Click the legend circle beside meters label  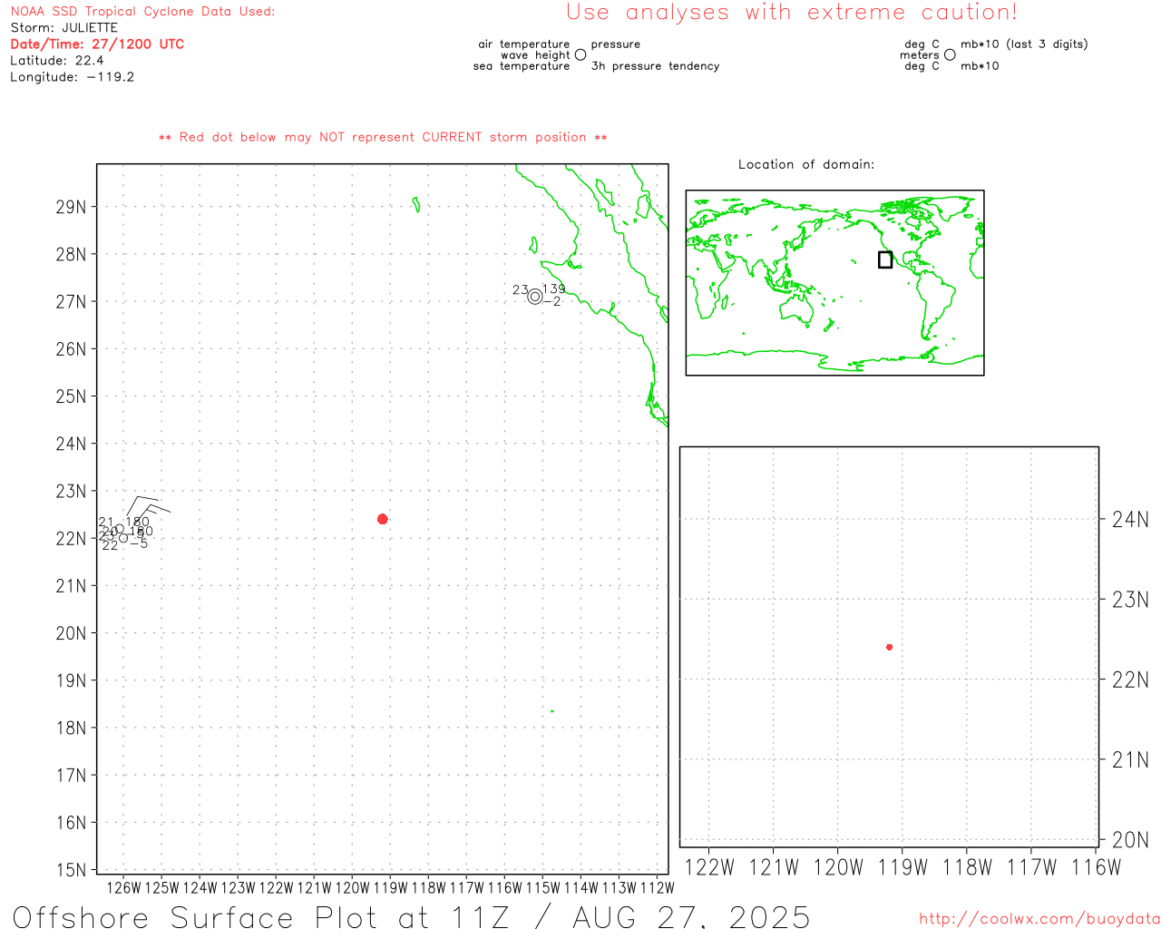950,54
